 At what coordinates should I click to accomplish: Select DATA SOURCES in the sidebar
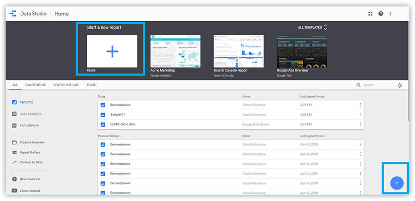pos(30,114)
